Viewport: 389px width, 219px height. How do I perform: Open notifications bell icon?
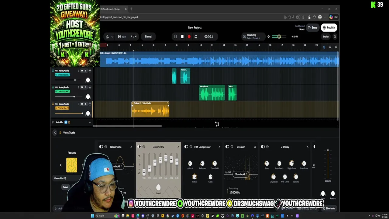[x=335, y=36]
